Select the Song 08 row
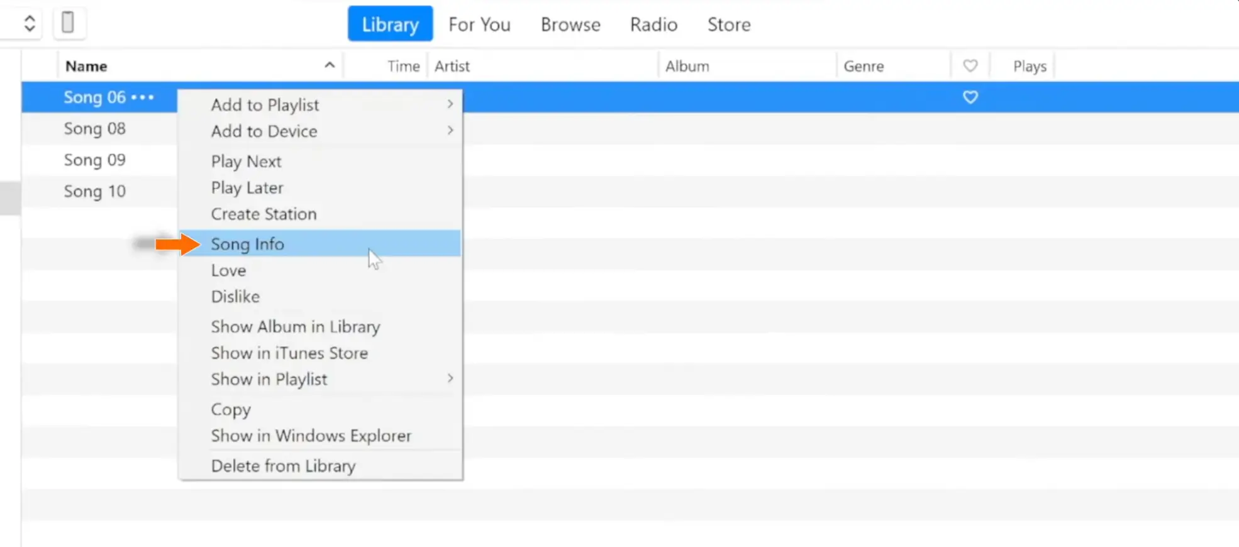This screenshot has width=1239, height=547. (x=94, y=129)
